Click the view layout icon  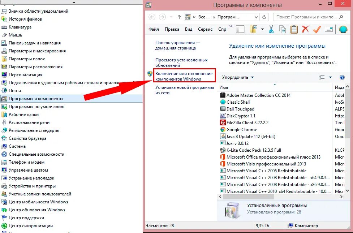coord(322,77)
